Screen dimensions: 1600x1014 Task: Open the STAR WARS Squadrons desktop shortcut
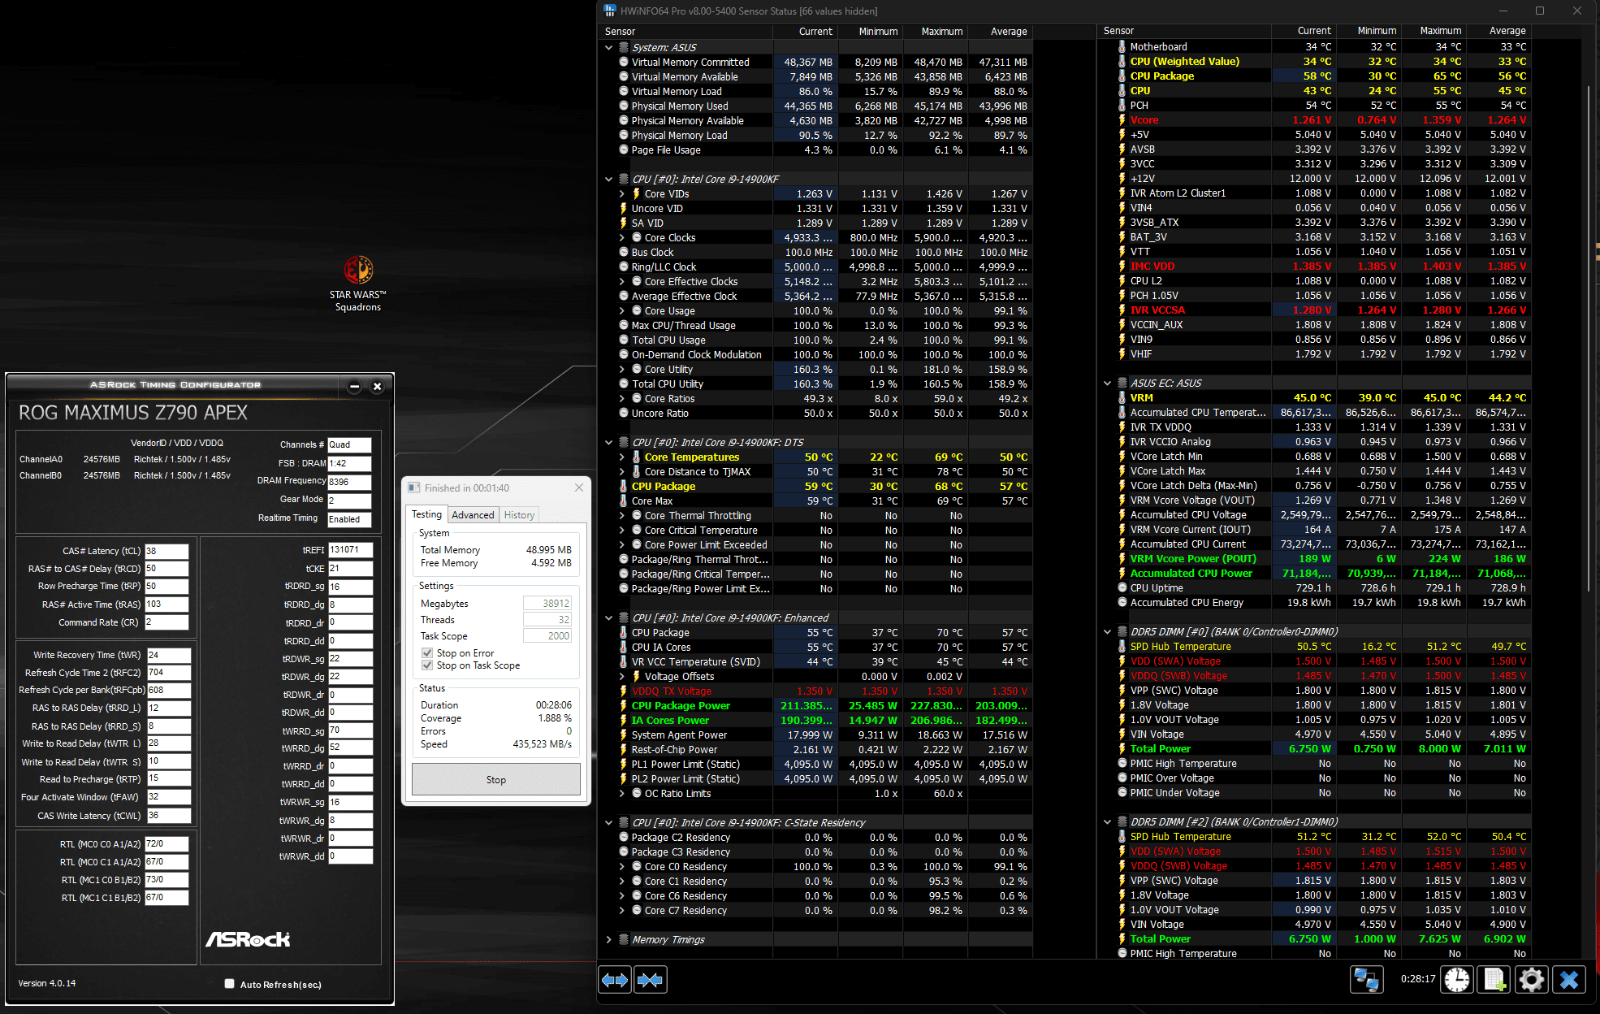[x=358, y=284]
